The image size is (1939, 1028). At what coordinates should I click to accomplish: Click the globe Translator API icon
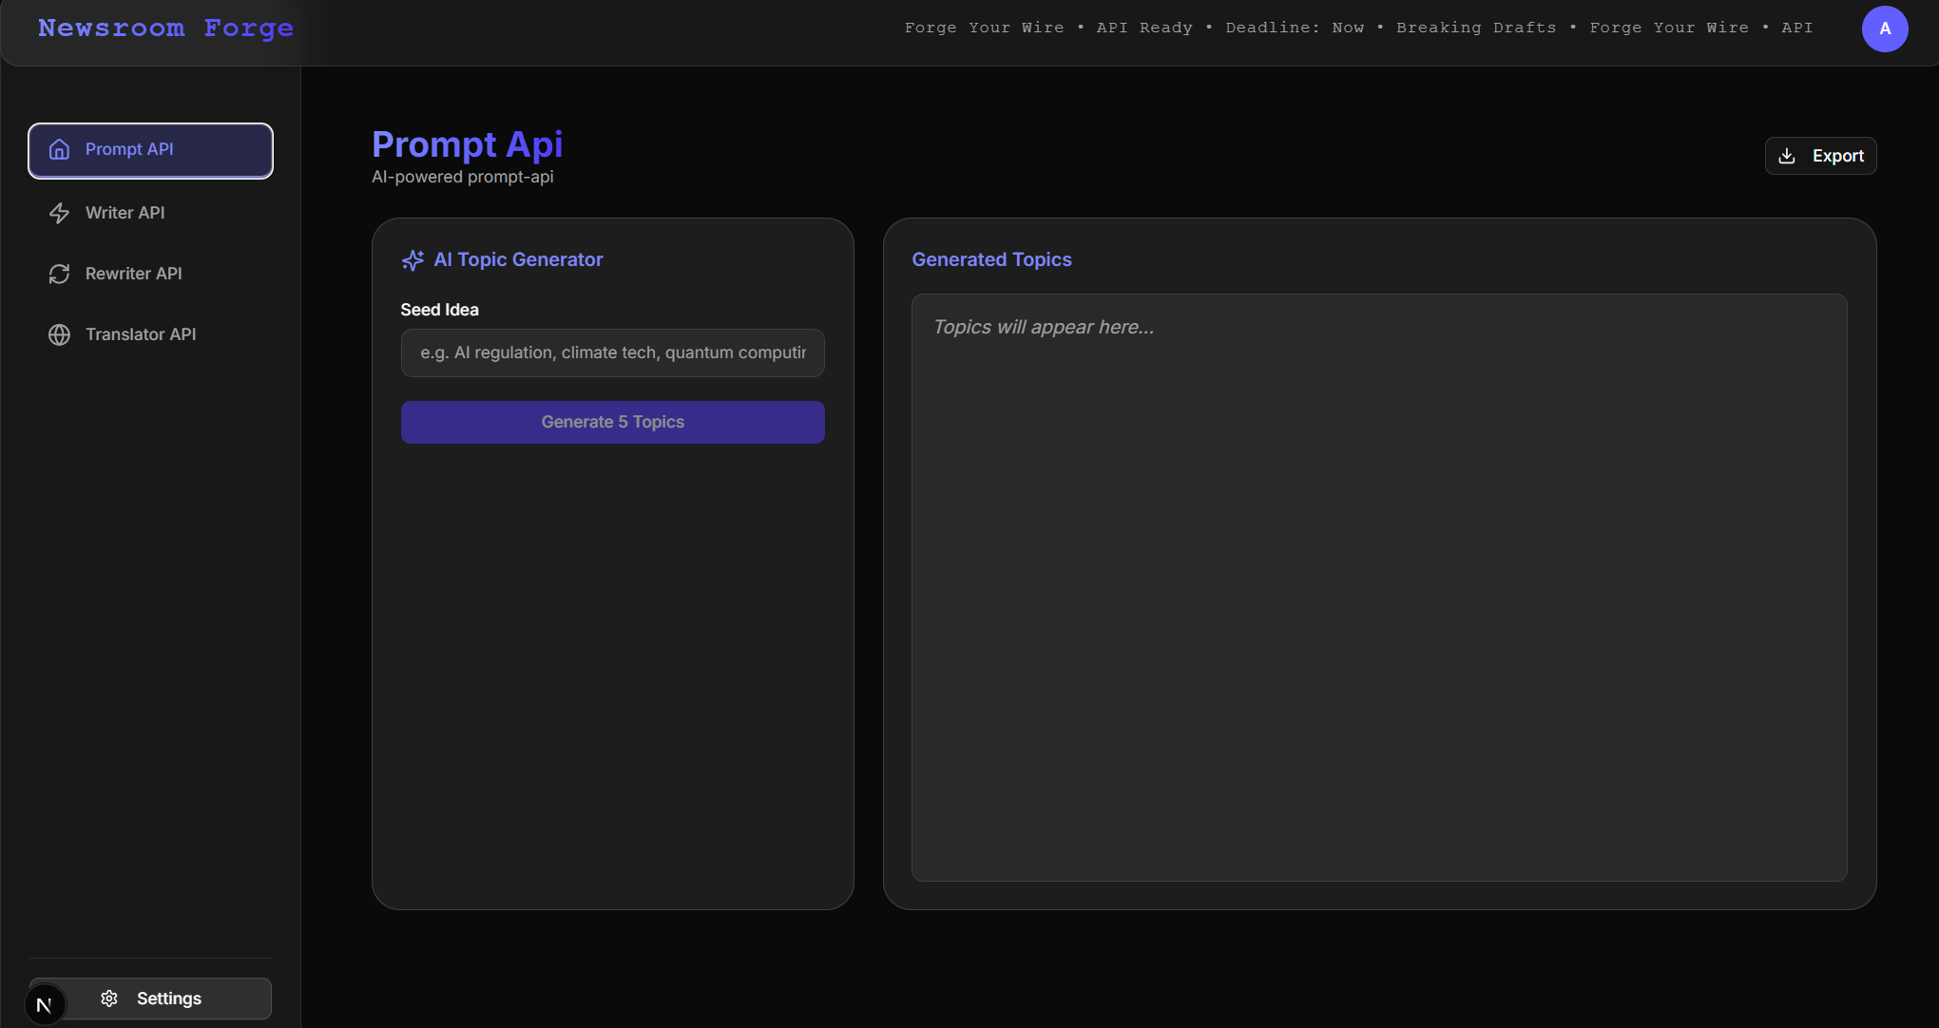[x=59, y=334]
